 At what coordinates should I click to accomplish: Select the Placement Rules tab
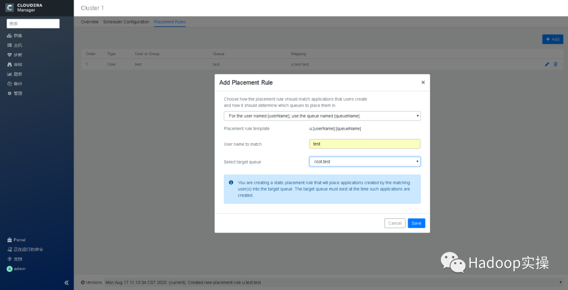[169, 22]
